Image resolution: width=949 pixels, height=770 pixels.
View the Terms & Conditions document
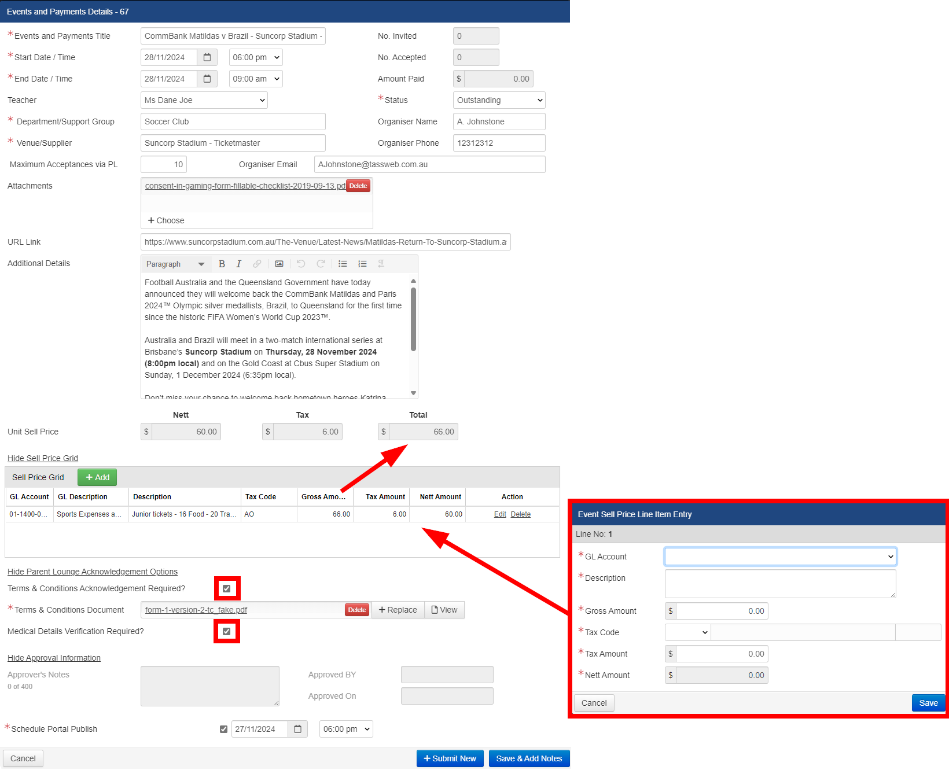444,610
